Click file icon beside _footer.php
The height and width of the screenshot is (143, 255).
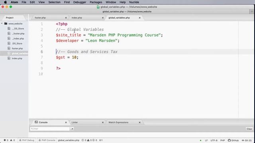pos(9,33)
